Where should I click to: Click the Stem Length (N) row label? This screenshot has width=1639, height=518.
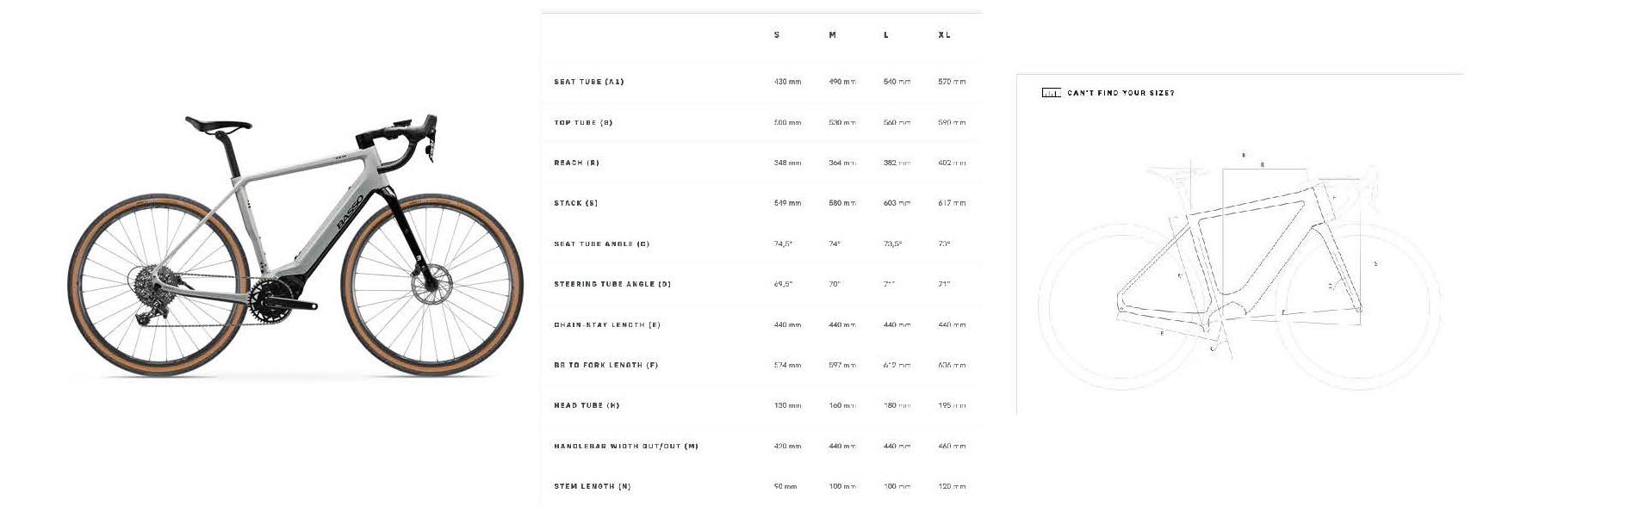point(593,487)
